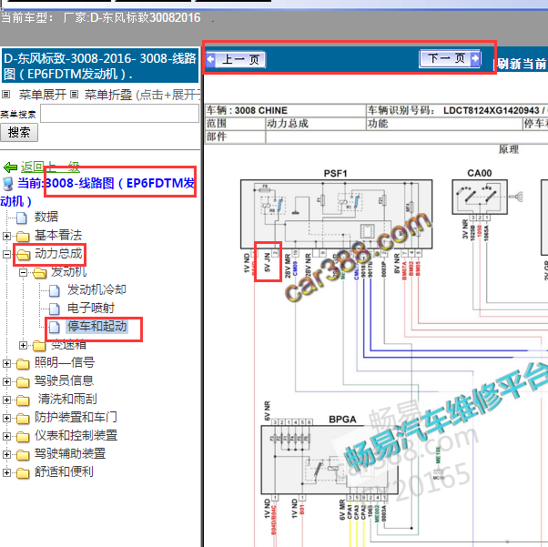Expand the 基本看法 folder
This screenshot has height=547, width=548.
pos(6,236)
